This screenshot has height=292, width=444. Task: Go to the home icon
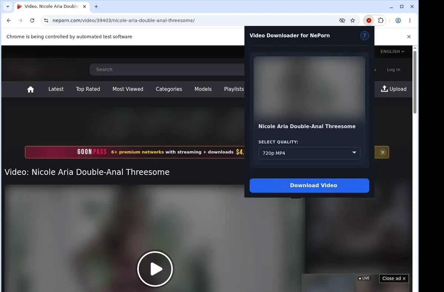point(31,89)
